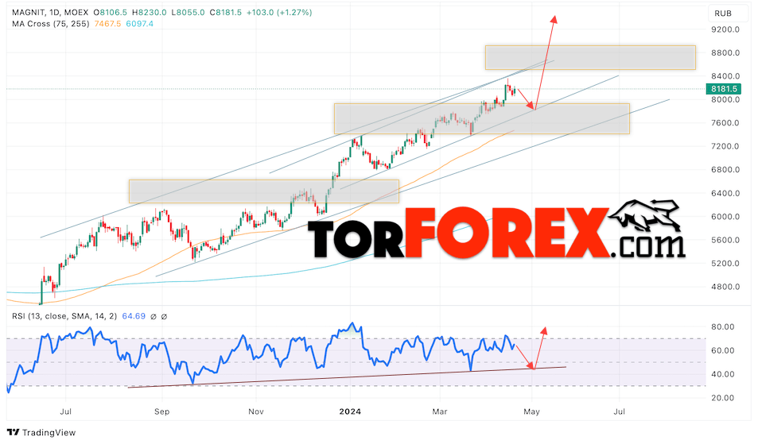Click the 6800.0 price axis label

[725, 170]
